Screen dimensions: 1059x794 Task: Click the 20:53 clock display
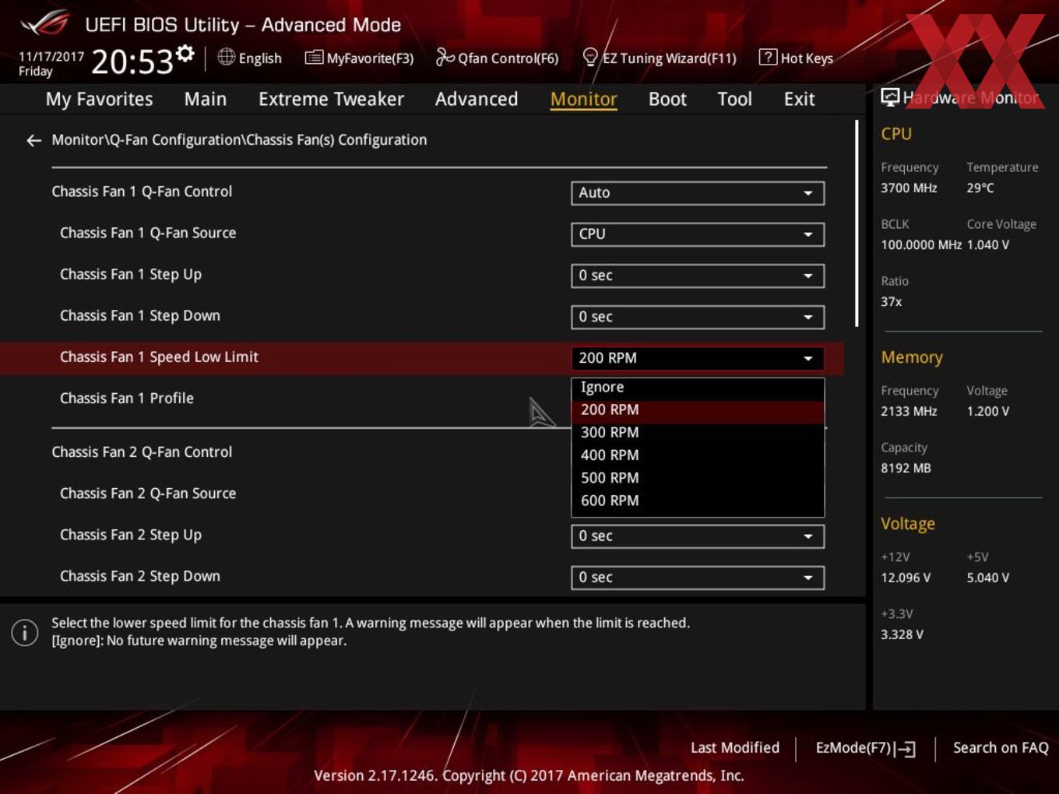pyautogui.click(x=132, y=61)
